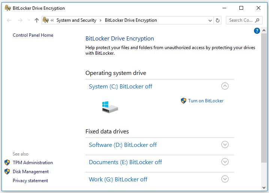Screen dimensions: 269x193
Task: Click the scrollbar up arrow
Action: click(x=264, y=30)
